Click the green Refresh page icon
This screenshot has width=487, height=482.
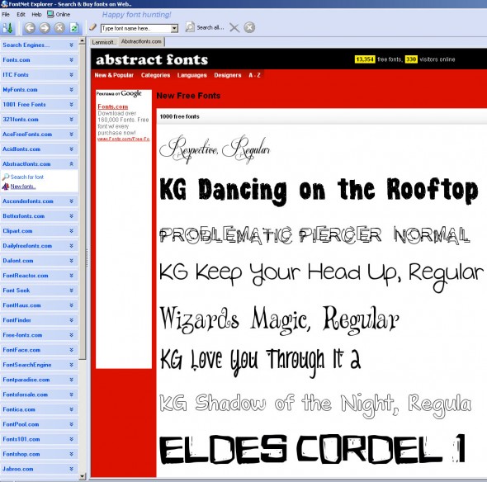coord(74,28)
